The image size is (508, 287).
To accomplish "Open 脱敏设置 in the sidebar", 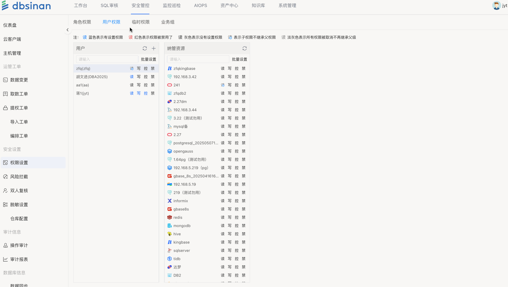I will (x=19, y=205).
